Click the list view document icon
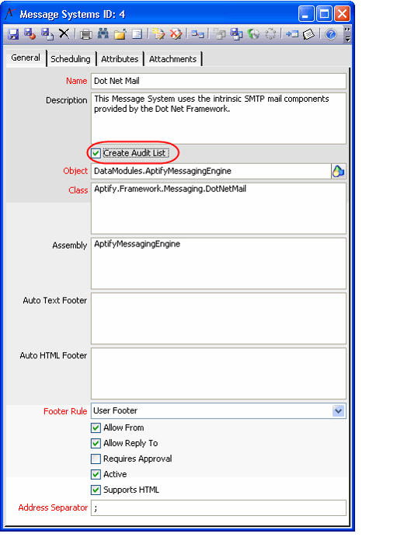Viewport: 411px width, 537px height. [x=137, y=34]
